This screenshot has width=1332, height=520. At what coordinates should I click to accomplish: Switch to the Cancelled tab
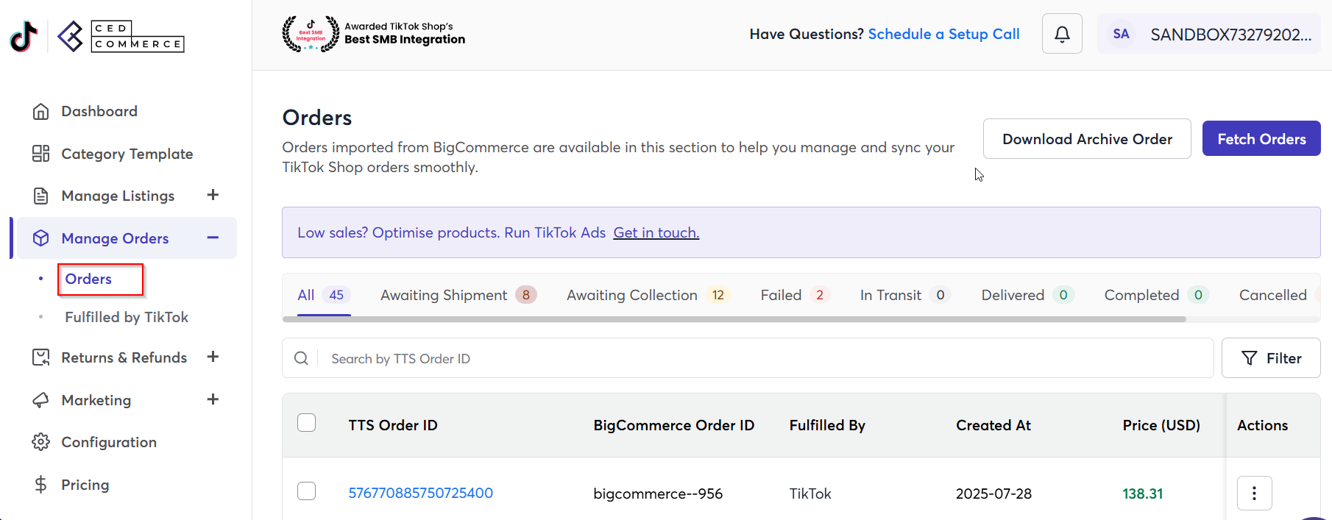(1273, 295)
